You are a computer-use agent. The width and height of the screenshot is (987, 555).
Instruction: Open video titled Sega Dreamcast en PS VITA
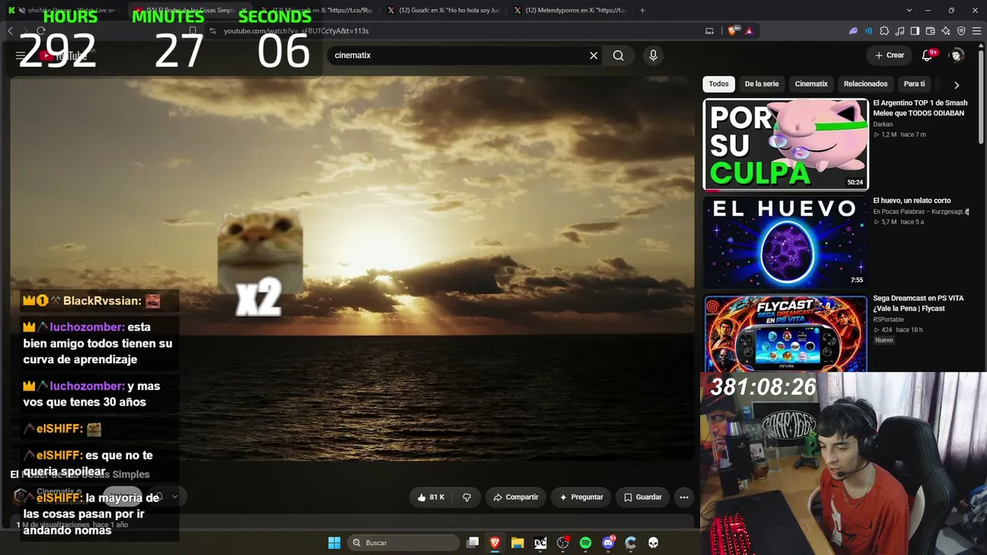(x=918, y=303)
